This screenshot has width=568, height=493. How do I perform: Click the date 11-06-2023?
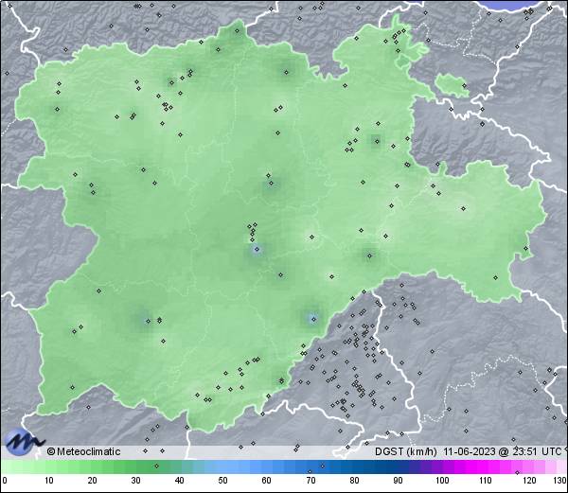[x=470, y=451]
